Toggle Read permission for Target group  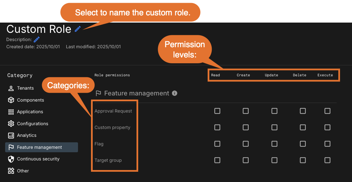pos(217,160)
